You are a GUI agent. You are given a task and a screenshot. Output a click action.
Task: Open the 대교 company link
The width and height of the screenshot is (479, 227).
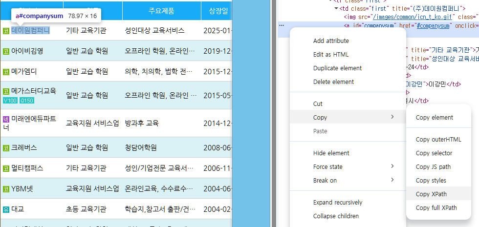tap(18, 209)
